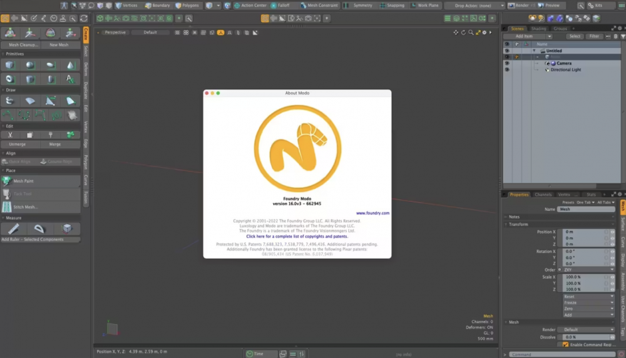The image size is (626, 358).
Task: Select the Ellipsoid primitive tool
Action: click(x=50, y=65)
